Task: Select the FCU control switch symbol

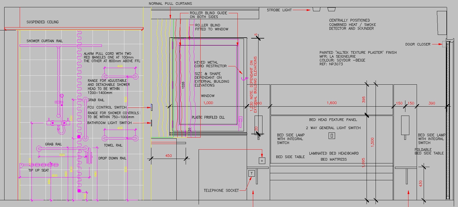Action: [x=152, y=107]
